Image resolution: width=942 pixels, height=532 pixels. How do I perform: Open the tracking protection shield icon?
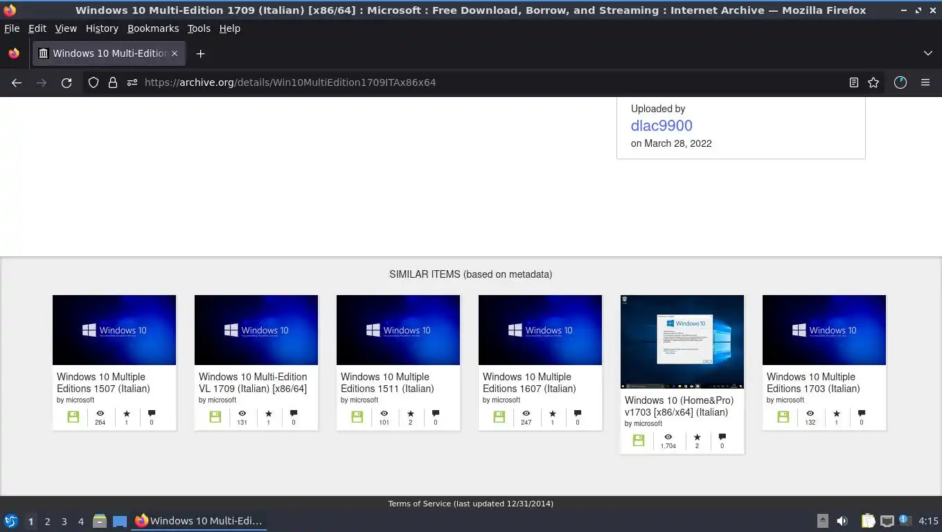[94, 82]
